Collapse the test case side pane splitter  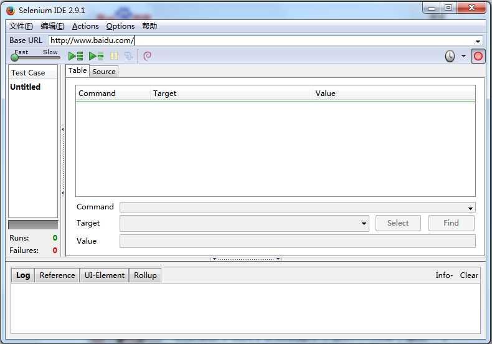coord(63,161)
